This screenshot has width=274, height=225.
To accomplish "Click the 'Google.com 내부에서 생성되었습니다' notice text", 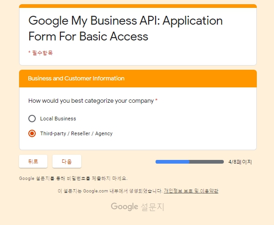I will coord(123,191).
